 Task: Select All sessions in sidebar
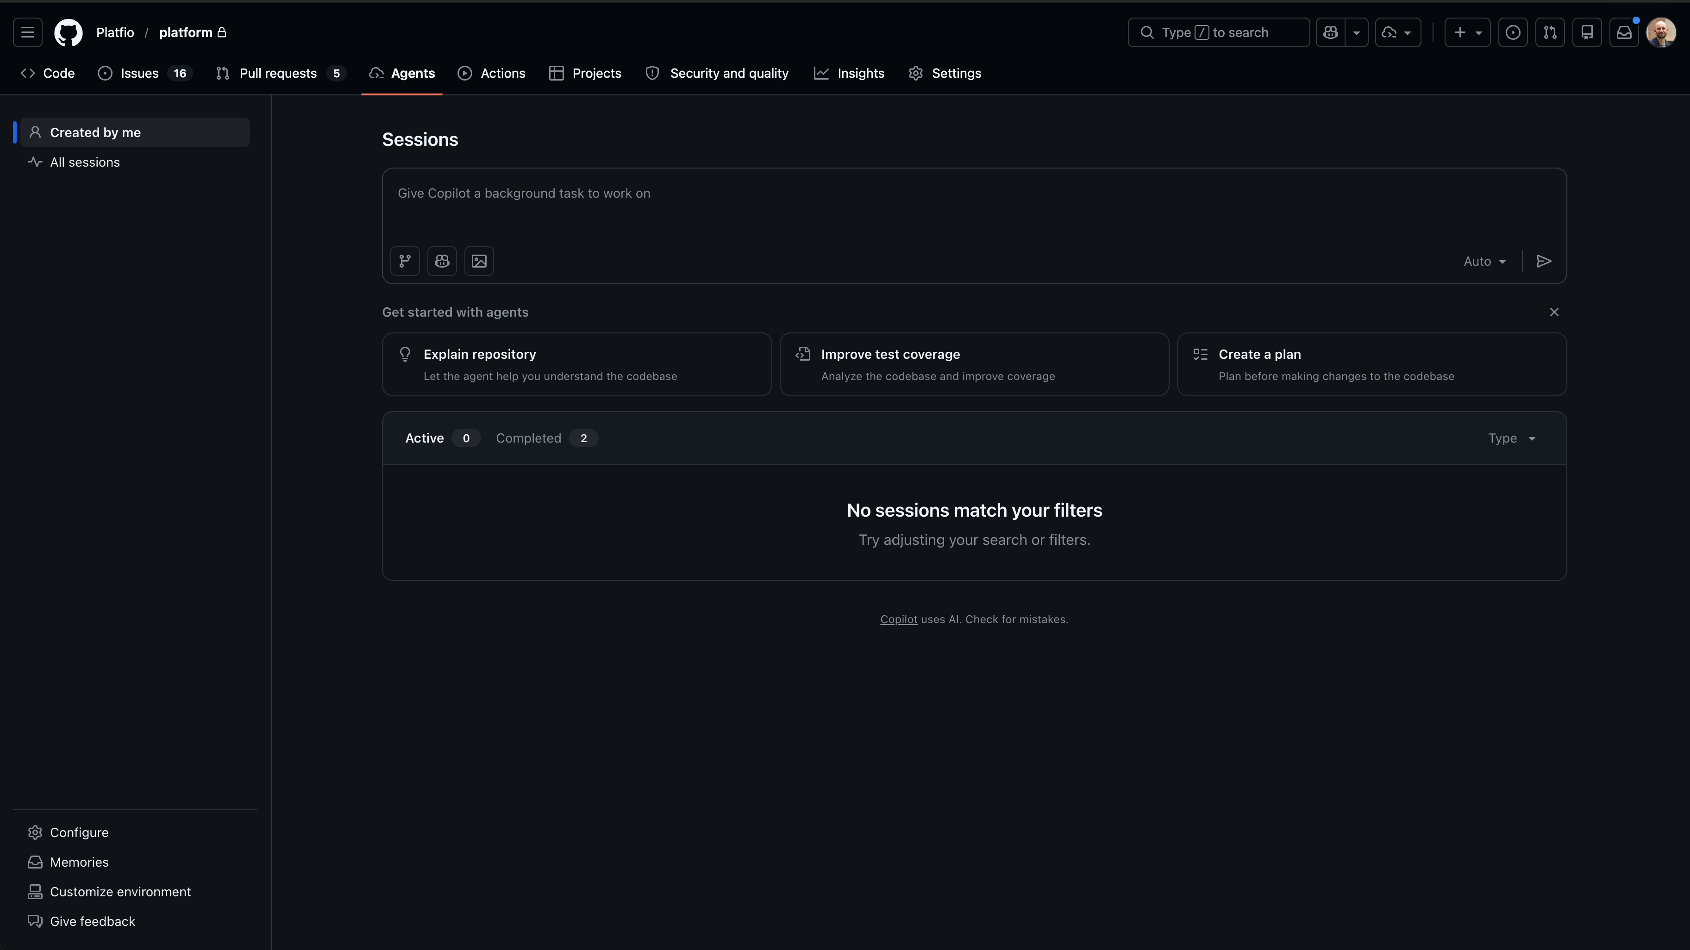point(135,162)
